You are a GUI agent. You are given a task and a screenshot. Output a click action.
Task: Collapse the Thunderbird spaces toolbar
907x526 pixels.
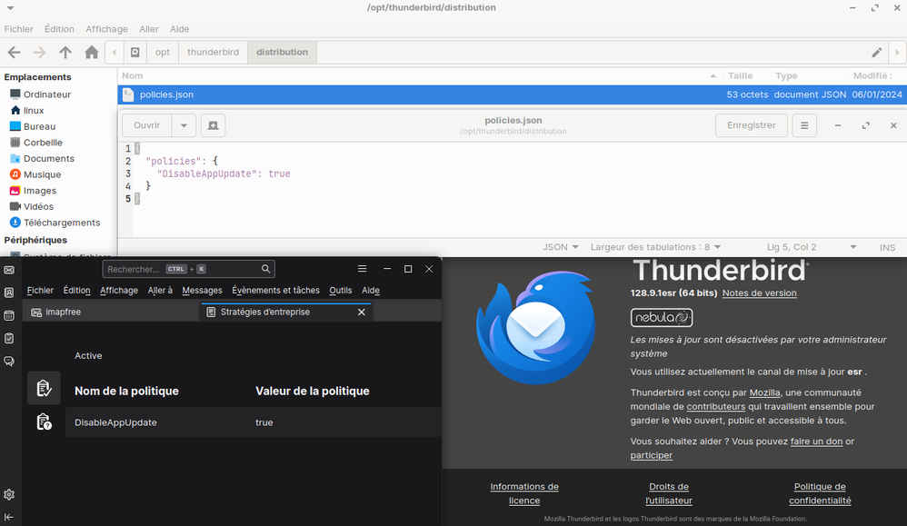pyautogui.click(x=9, y=517)
